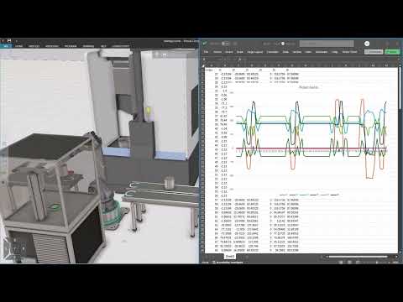Open the Excel Data tab
Screen dimensions: 403x302
pos(285,52)
